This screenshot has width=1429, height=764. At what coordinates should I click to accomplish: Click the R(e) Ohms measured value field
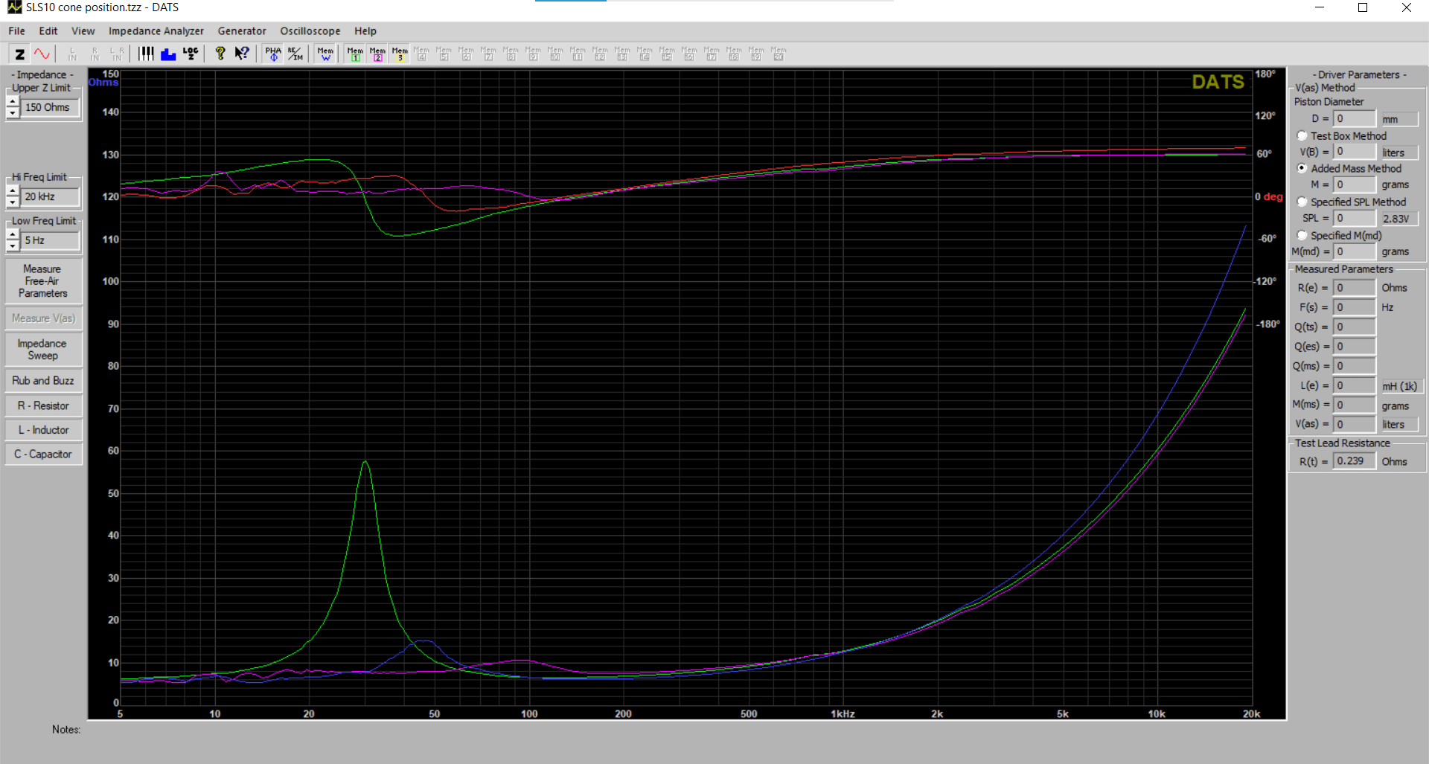click(1354, 288)
